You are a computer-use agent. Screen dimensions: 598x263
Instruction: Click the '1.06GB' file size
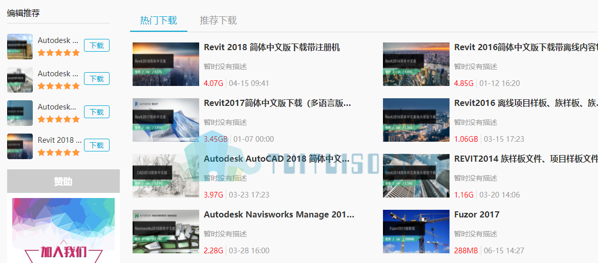point(466,139)
